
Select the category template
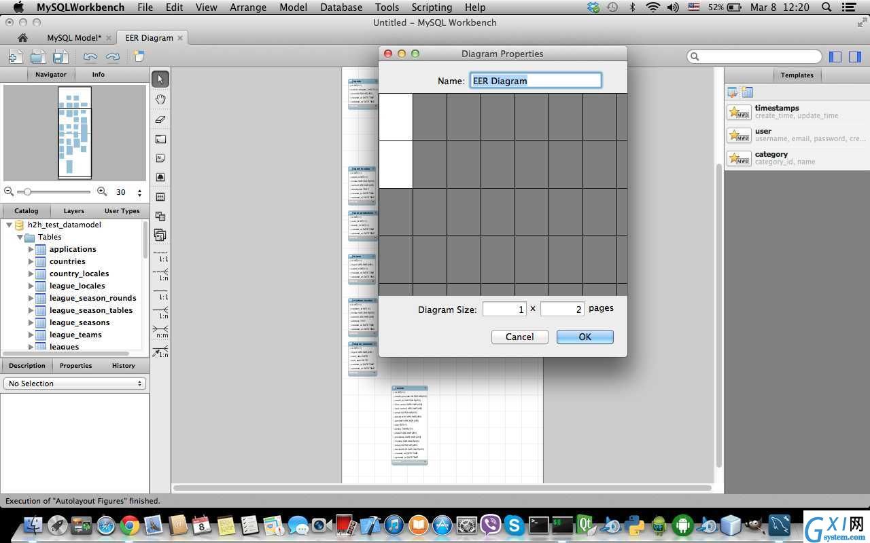click(x=797, y=157)
